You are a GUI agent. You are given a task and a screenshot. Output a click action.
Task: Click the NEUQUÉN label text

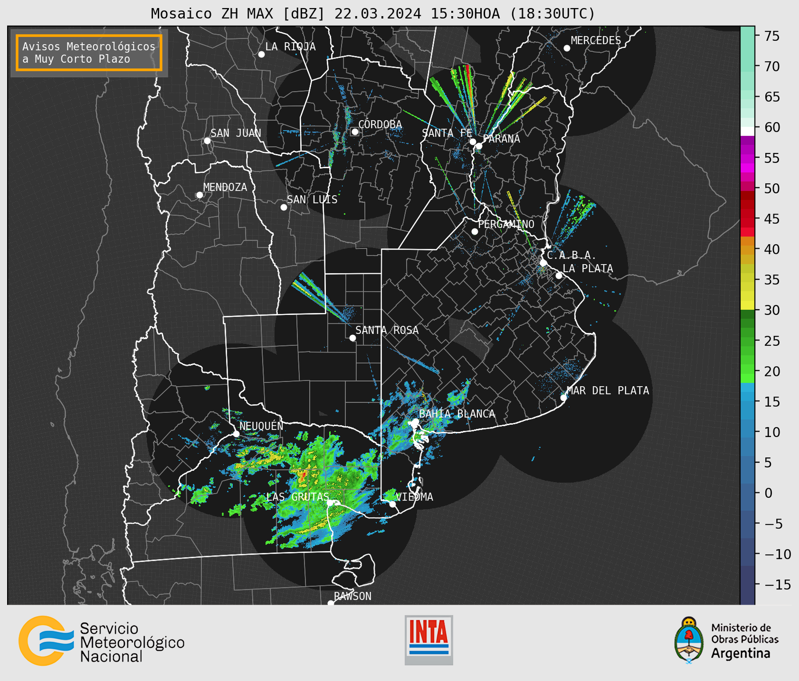pos(261,426)
